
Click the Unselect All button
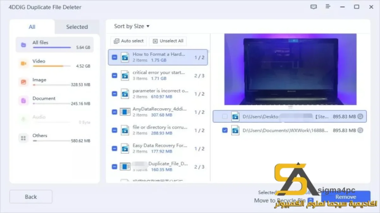168,41
